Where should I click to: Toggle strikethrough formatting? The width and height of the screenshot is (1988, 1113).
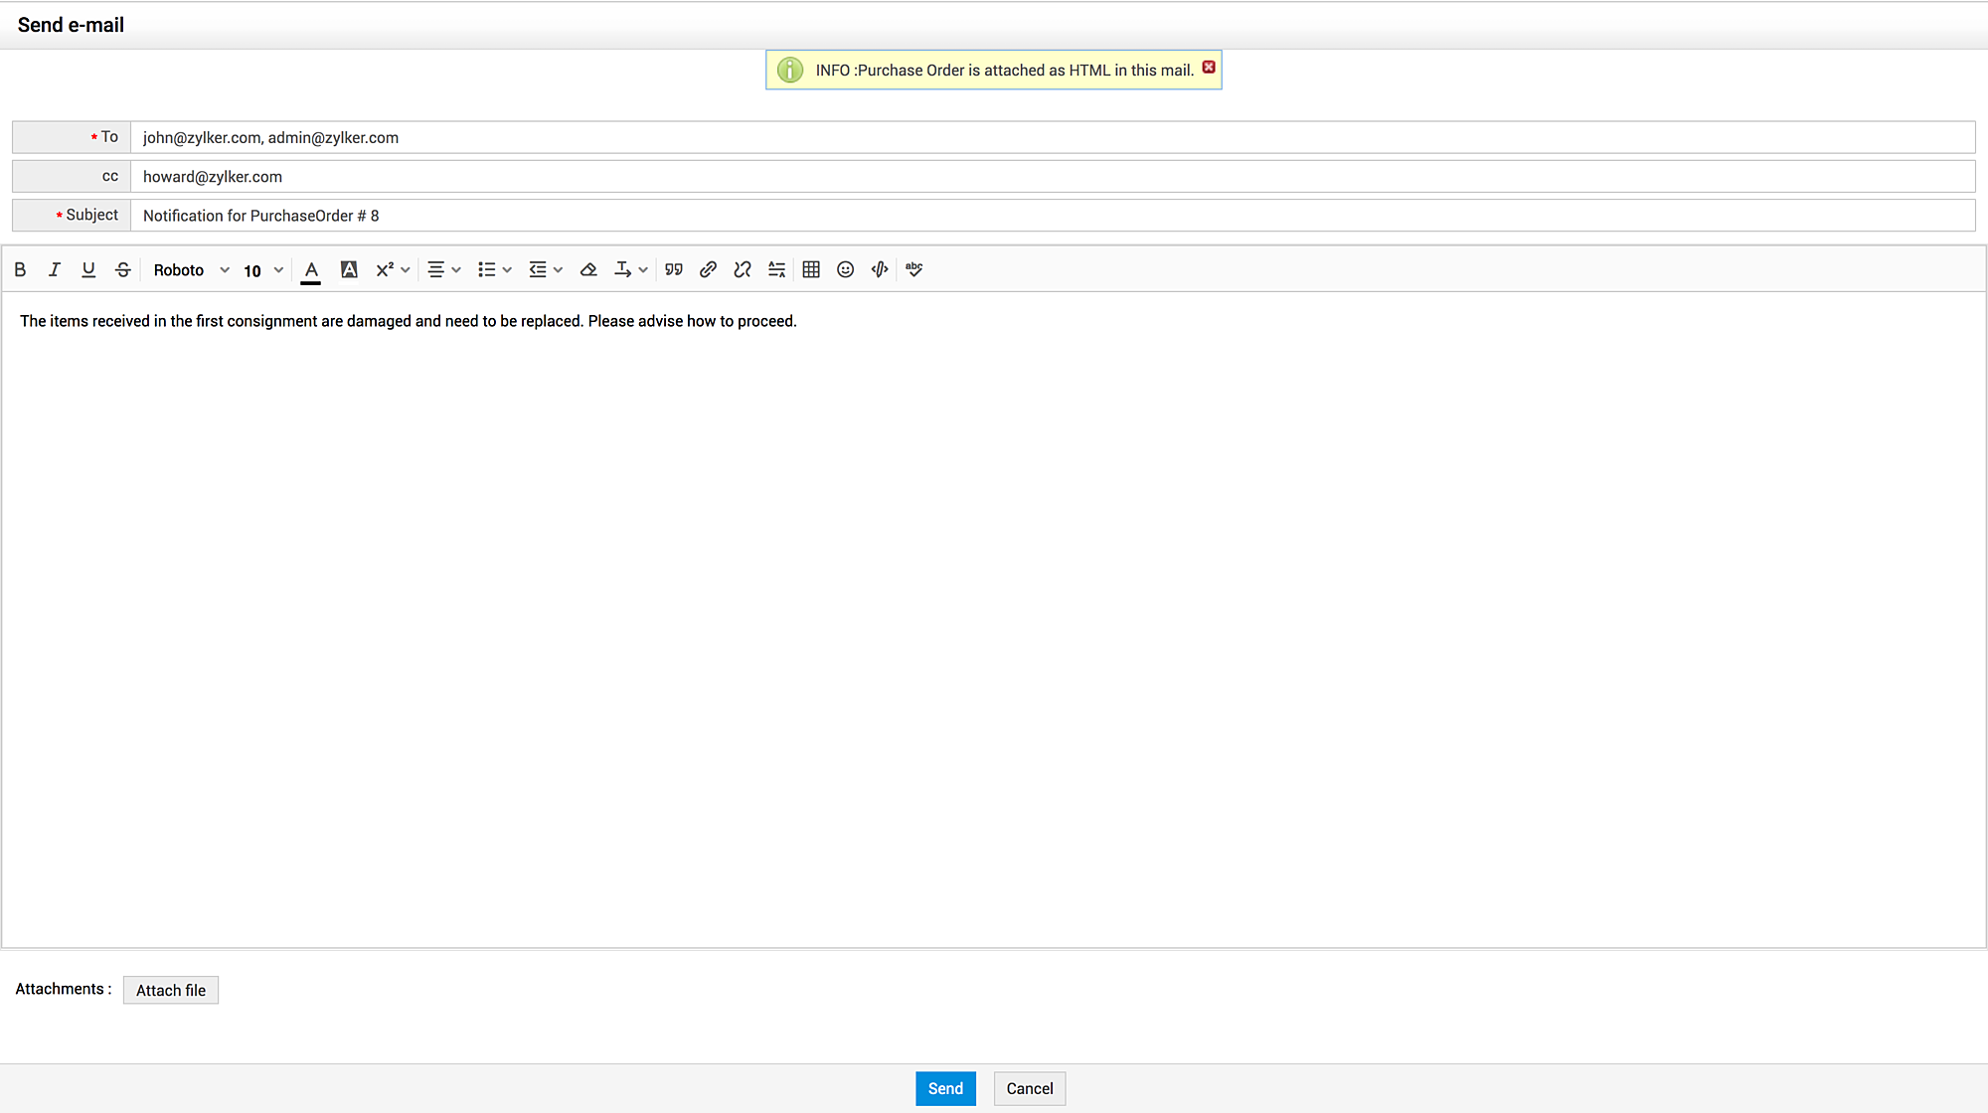coord(123,269)
